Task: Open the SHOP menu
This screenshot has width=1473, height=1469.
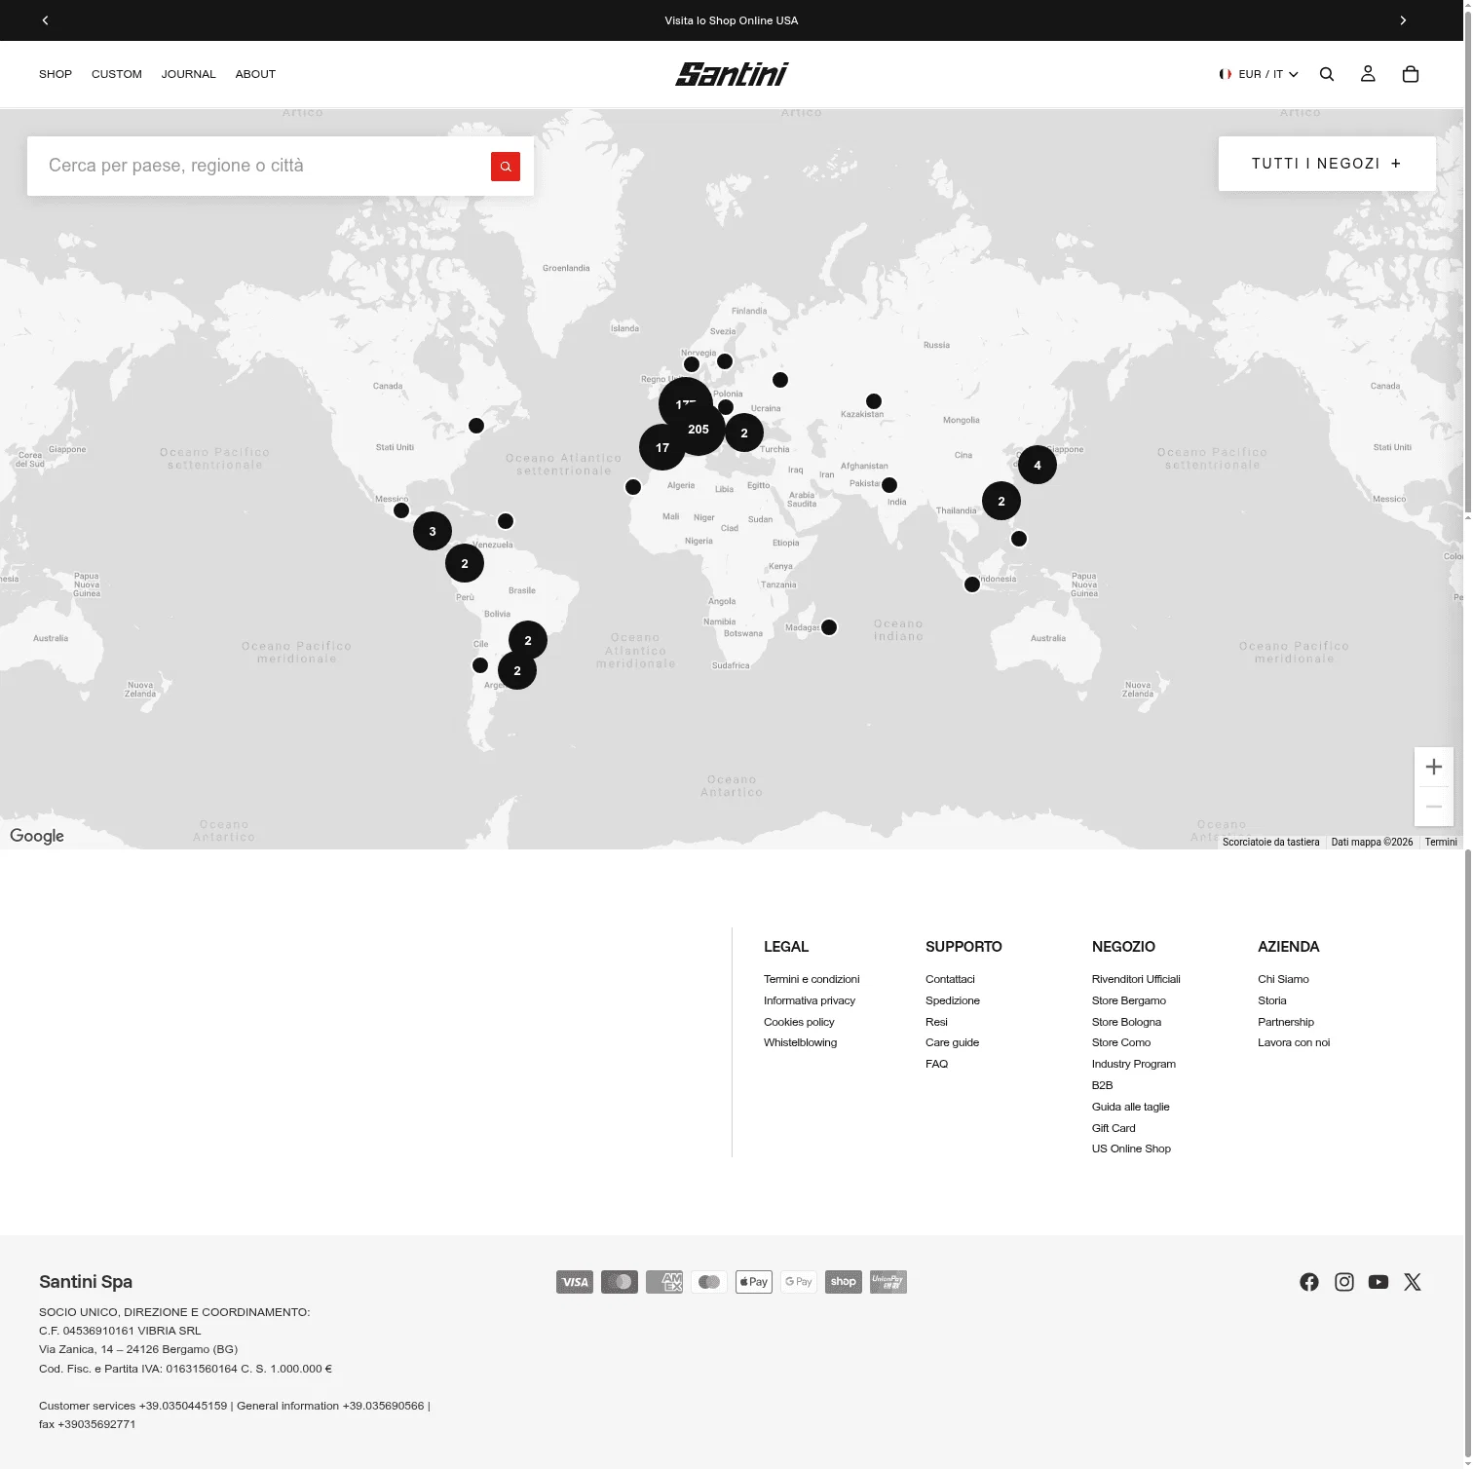Action: click(x=56, y=74)
